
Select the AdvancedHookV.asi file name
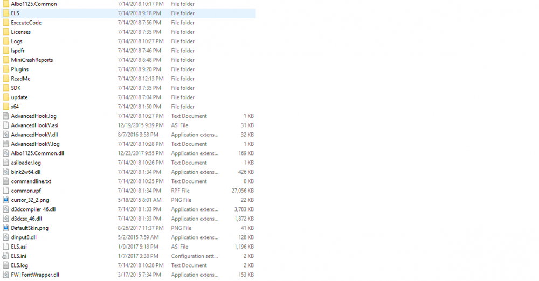[34, 125]
